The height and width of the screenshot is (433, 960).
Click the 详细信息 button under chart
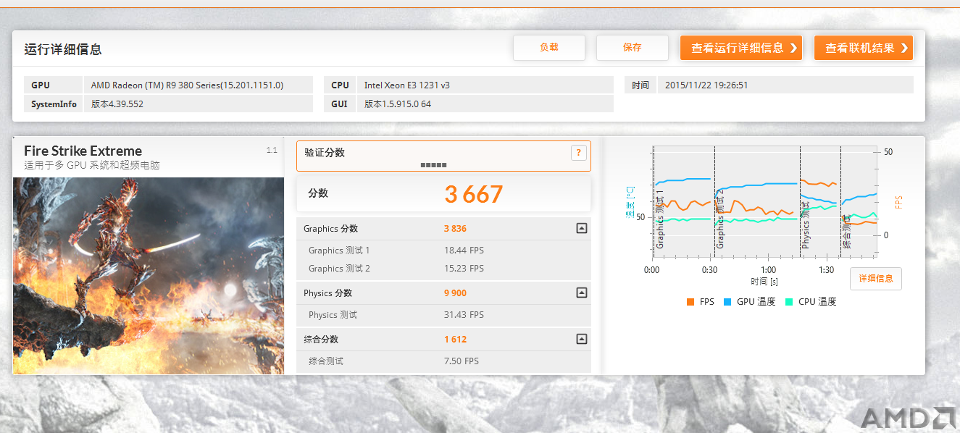click(876, 279)
